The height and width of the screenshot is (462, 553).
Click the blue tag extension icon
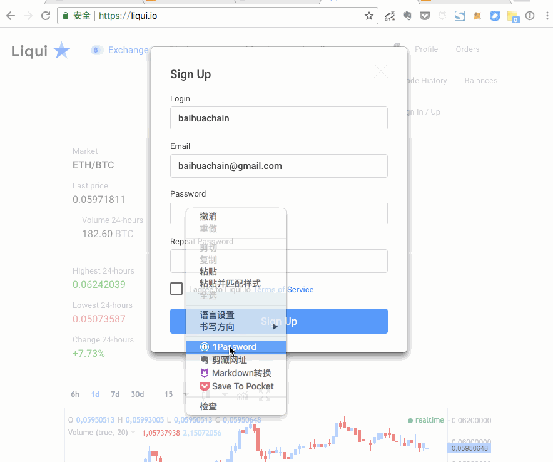[x=495, y=16]
